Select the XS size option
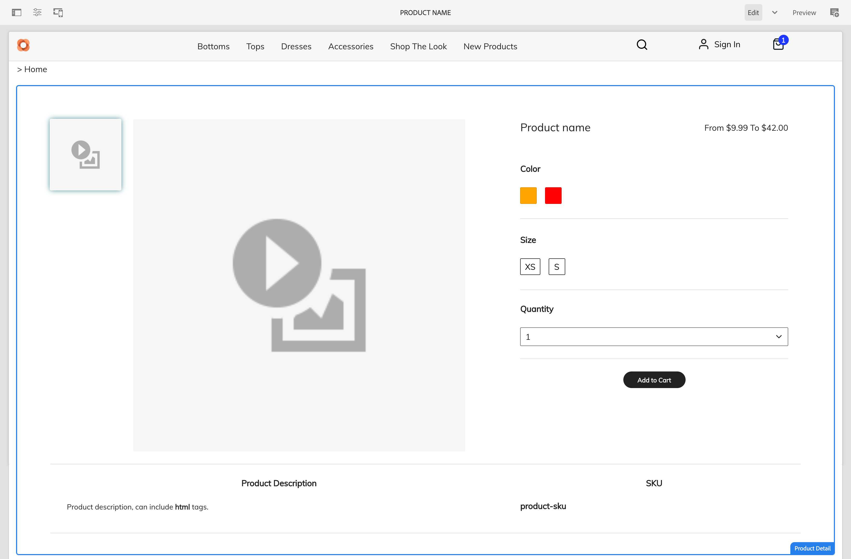The image size is (851, 559). coord(530,267)
